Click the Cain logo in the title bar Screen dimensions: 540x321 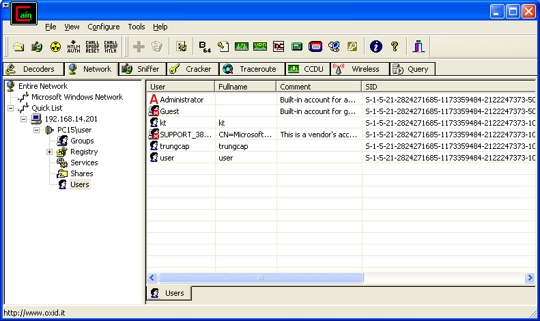(24, 14)
